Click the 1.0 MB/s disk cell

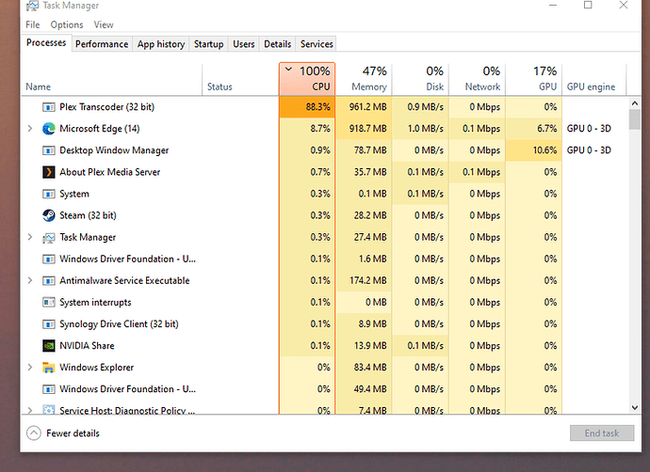(420, 129)
